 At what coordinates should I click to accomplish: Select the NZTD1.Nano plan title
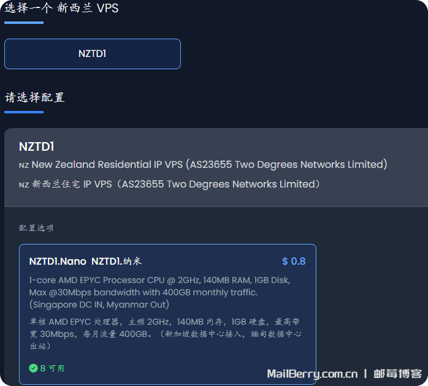tap(58, 262)
